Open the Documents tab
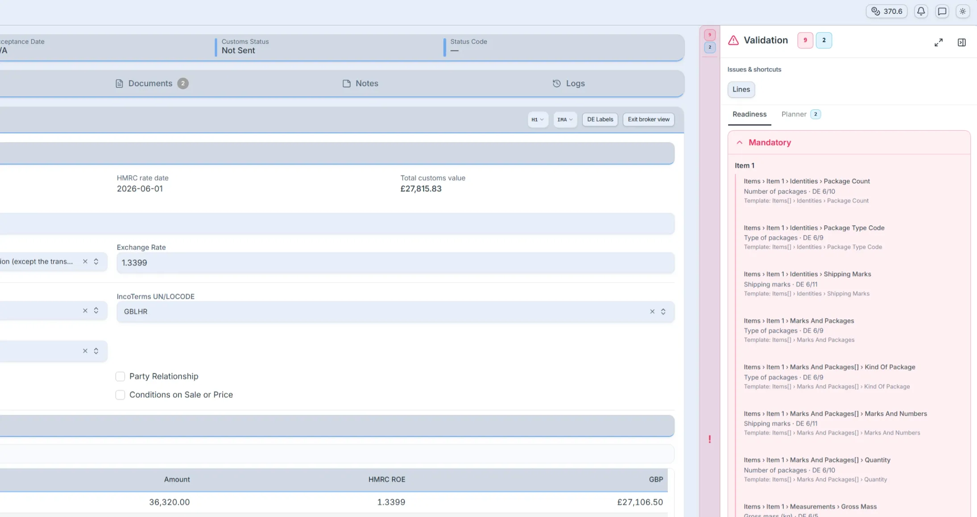 click(151, 83)
